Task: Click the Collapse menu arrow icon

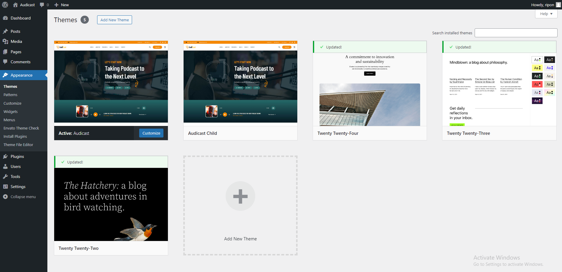Action: point(5,197)
